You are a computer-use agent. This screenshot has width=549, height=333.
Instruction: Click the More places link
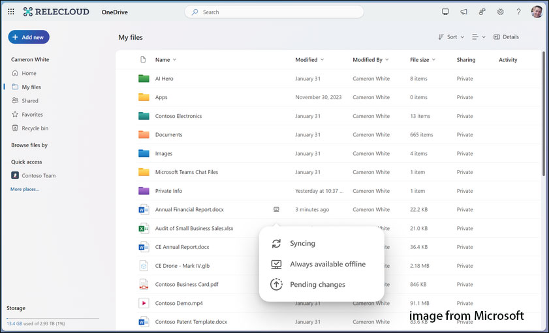click(x=25, y=189)
